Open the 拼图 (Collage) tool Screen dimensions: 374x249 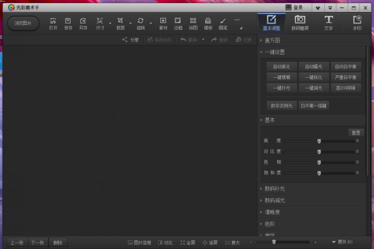[193, 23]
